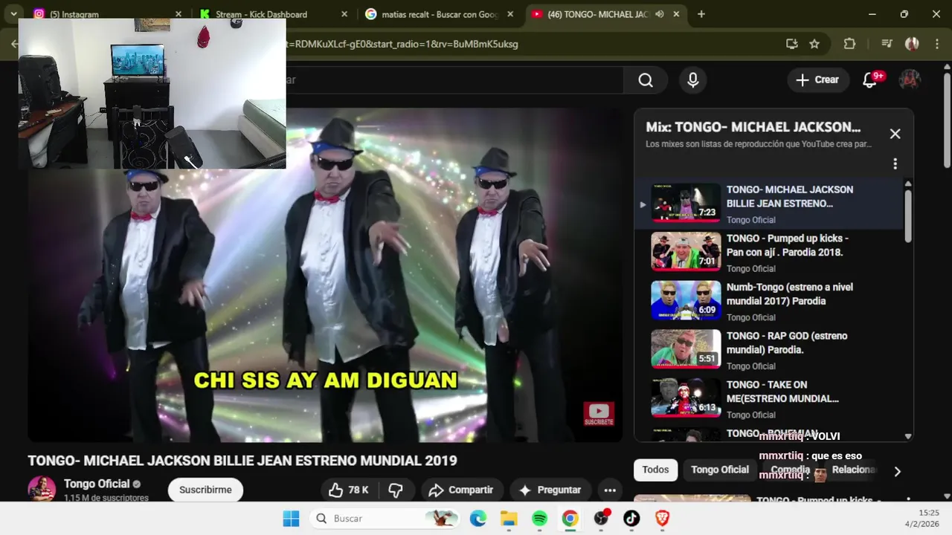This screenshot has height=535, width=952.
Task: Click playlist panel scrollbar down arrow
Action: tap(907, 437)
